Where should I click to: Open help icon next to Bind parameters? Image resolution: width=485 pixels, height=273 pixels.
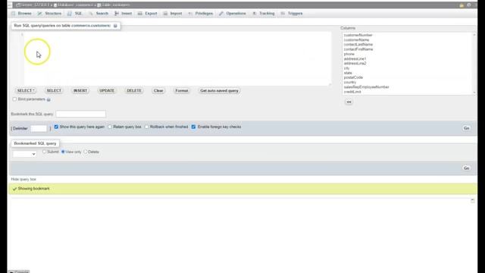pos(48,99)
